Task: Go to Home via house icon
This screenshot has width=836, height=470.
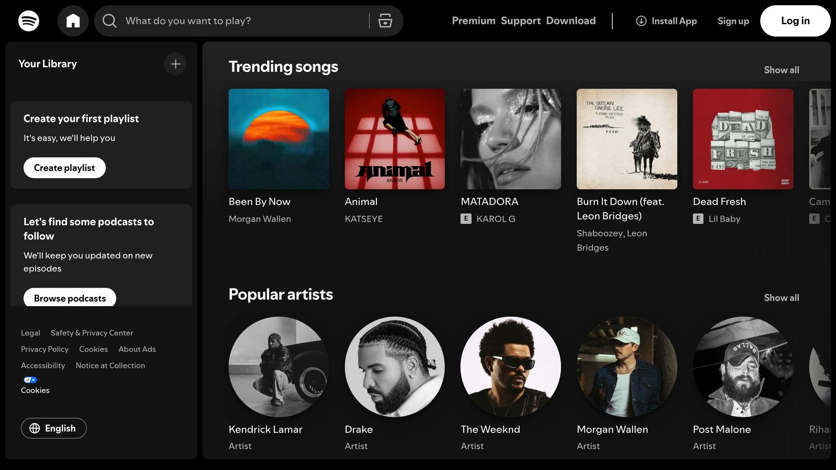Action: point(73,21)
